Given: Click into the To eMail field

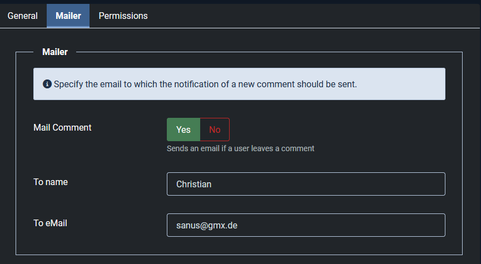Looking at the screenshot, I should (x=306, y=225).
